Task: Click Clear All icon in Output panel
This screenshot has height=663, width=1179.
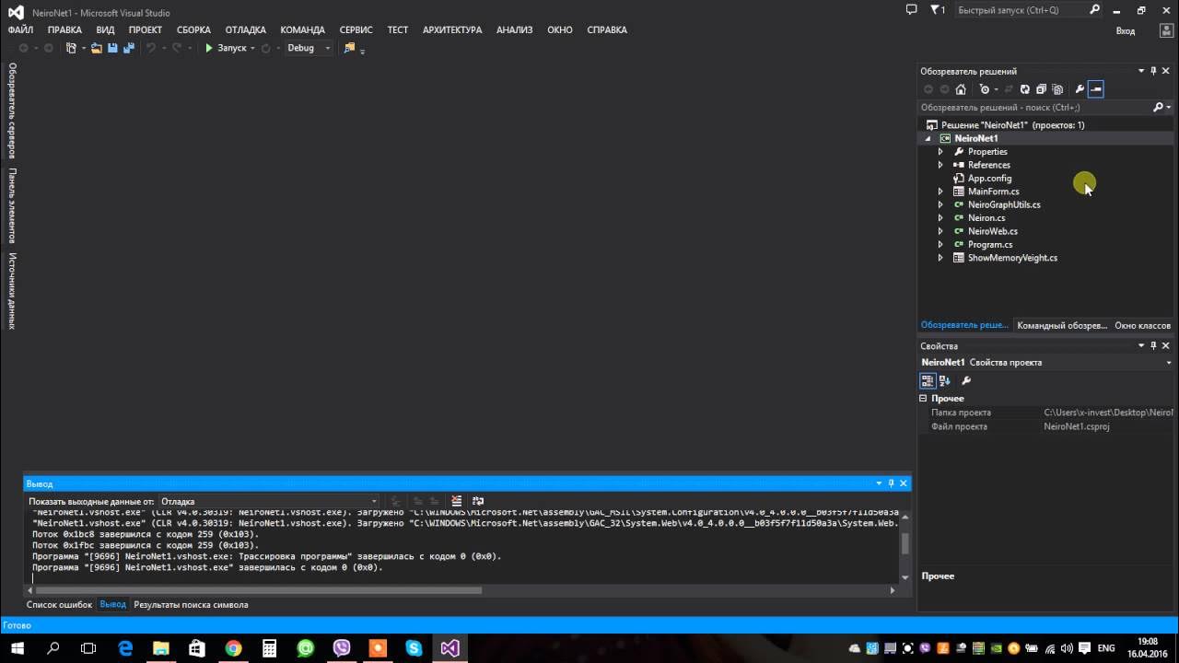Action: [456, 501]
